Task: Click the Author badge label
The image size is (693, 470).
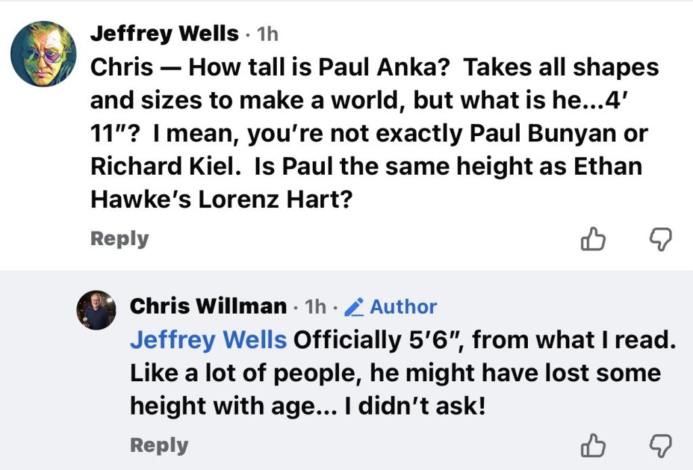Action: (403, 307)
